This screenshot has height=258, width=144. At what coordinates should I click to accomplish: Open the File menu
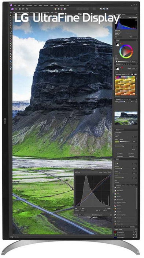point(15,6)
